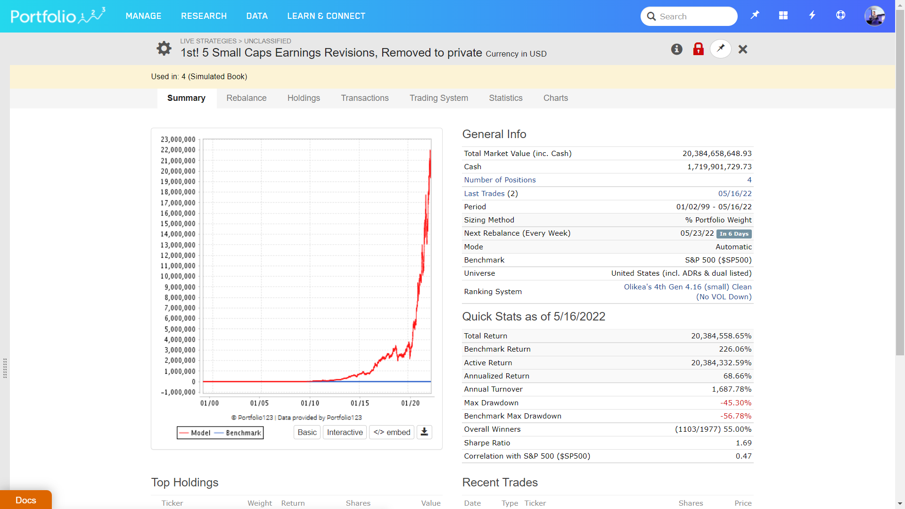Switch to the Holdings tab
905x509 pixels.
click(x=304, y=98)
